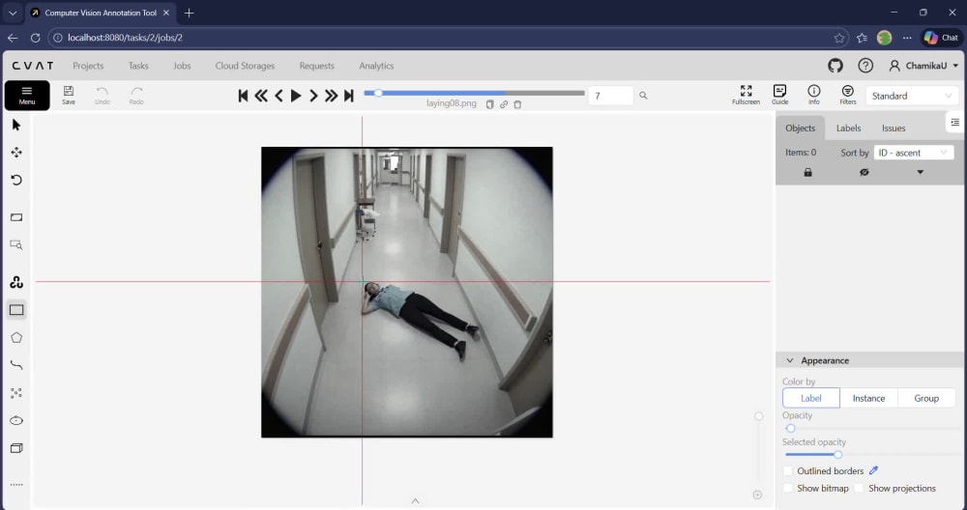Go to the next frame
The height and width of the screenshot is (510, 967).
click(313, 96)
